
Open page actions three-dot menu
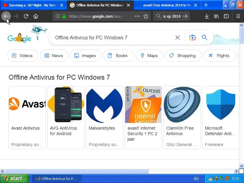(137, 16)
